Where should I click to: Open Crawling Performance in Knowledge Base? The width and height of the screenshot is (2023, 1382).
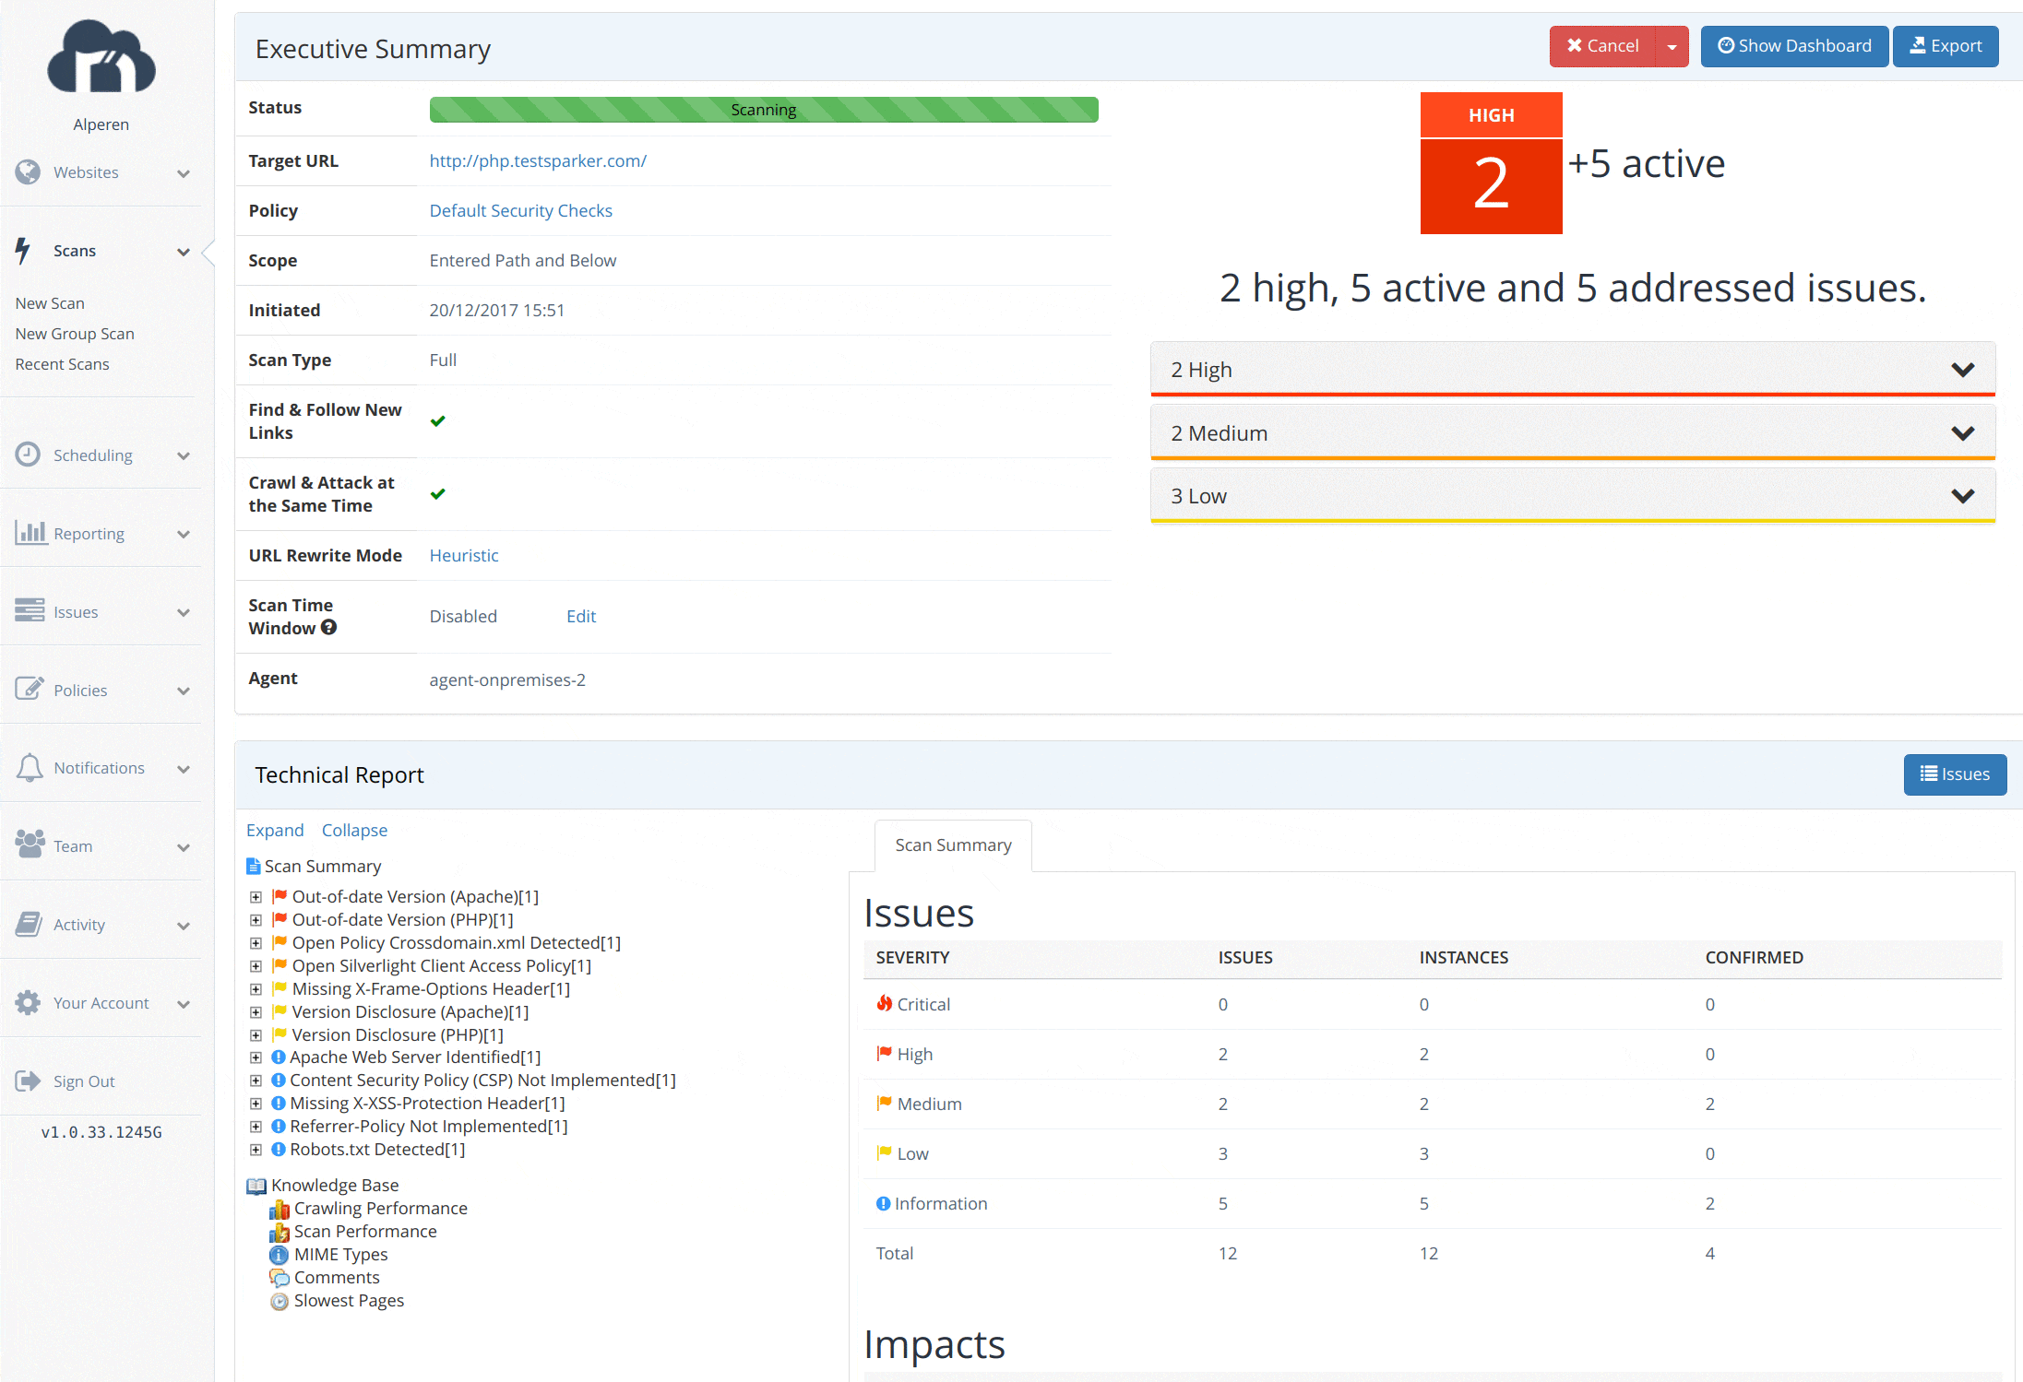tap(380, 1208)
